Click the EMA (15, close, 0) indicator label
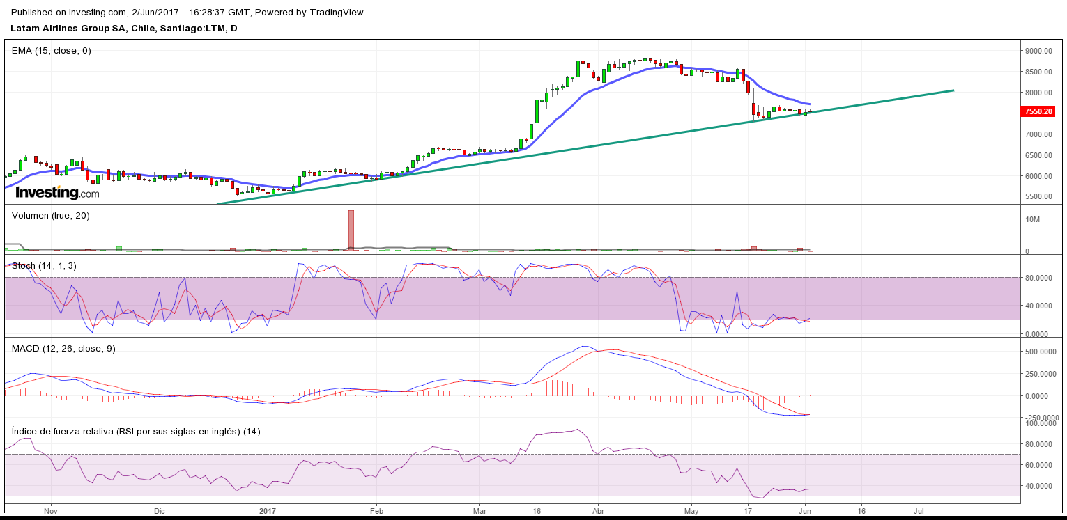Image resolution: width=1067 pixels, height=520 pixels. (52, 50)
